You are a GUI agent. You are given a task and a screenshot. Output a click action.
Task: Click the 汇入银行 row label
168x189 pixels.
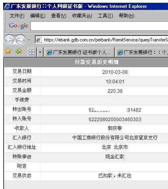pyautogui.click(x=22, y=138)
